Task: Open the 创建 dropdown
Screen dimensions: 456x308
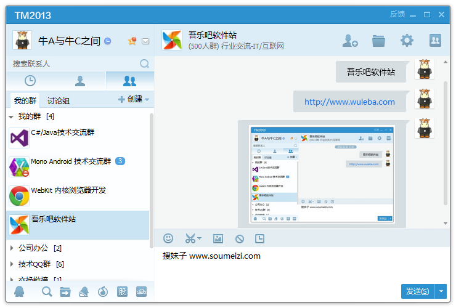Action: (x=134, y=99)
